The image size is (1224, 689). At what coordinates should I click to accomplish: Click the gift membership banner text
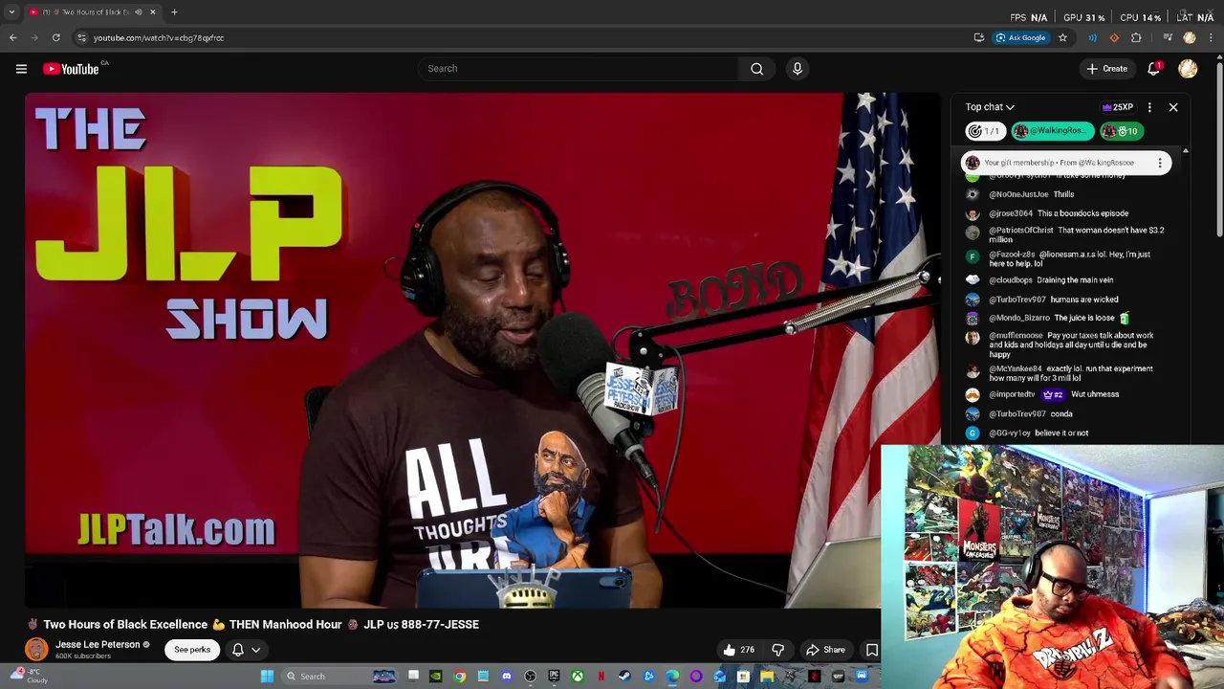[x=1058, y=163]
